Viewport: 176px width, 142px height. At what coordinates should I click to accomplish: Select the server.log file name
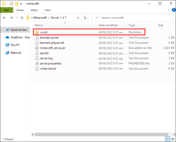46,58
